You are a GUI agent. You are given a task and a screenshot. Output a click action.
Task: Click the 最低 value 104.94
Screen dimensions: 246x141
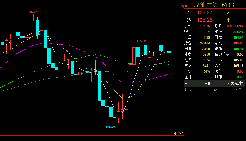(x=238, y=49)
